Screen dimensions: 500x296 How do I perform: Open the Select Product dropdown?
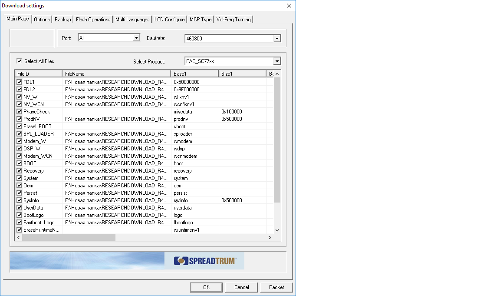pos(277,61)
